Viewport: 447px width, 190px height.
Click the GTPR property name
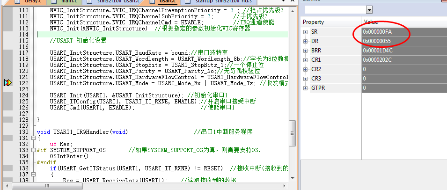318,88
